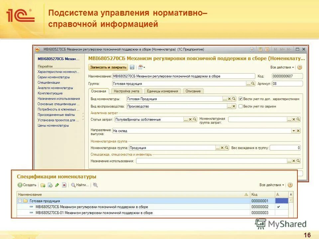
Task: Click magnifier in Назначение использования field
Action: click(298, 161)
